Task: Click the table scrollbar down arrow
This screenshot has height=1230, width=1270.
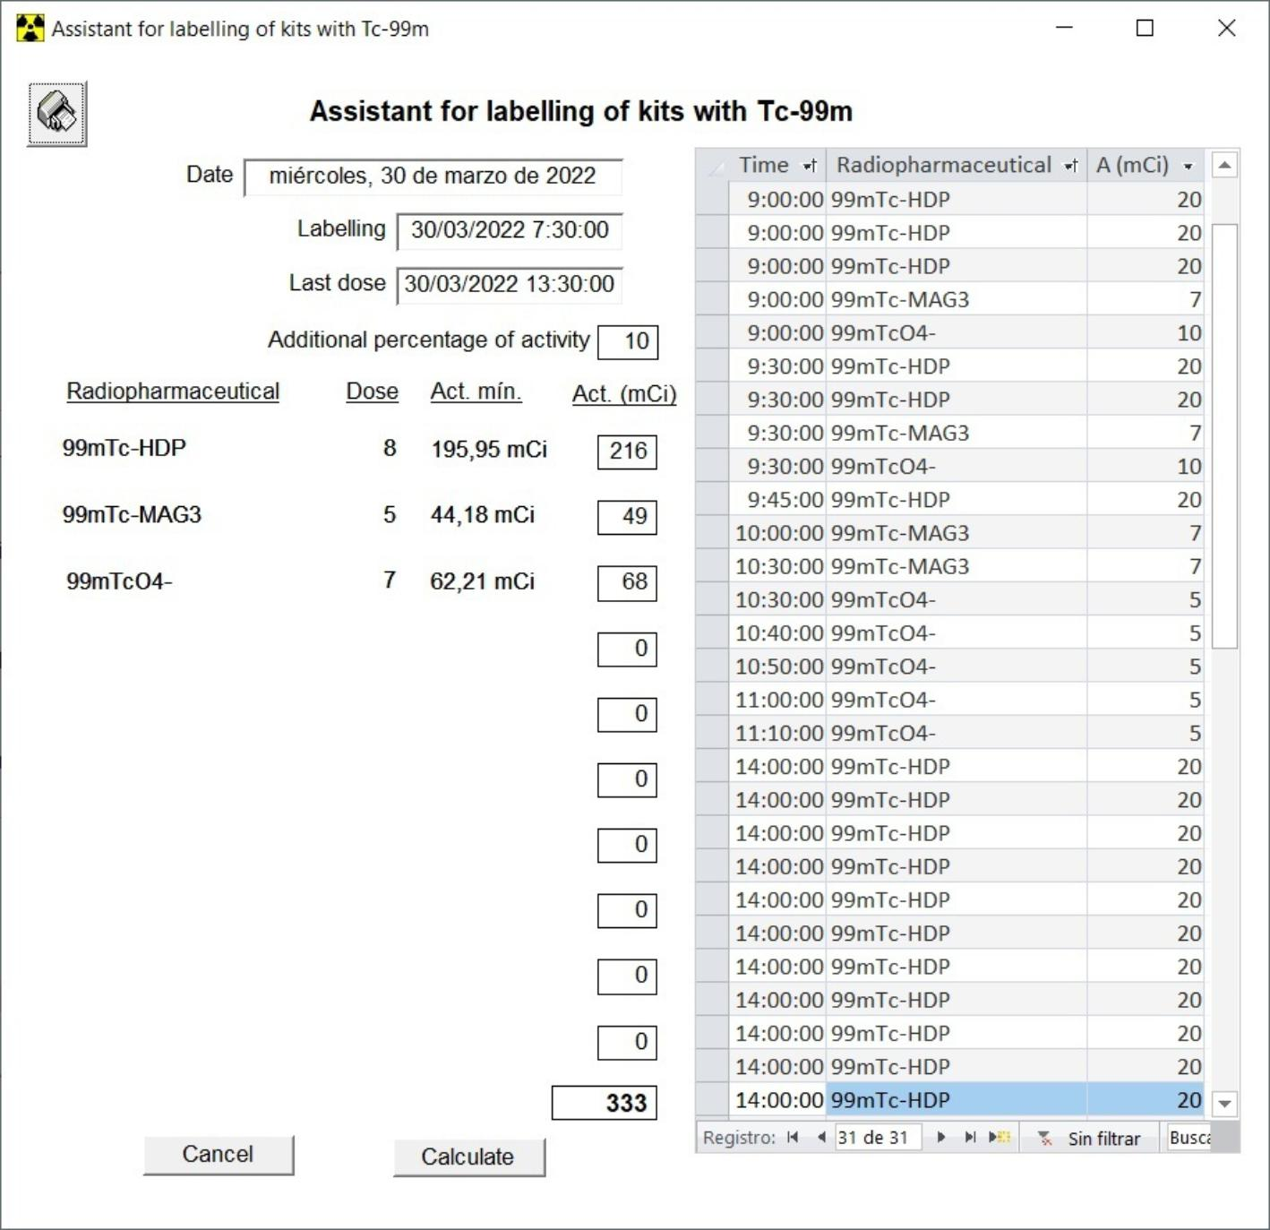Action: (x=1224, y=1104)
